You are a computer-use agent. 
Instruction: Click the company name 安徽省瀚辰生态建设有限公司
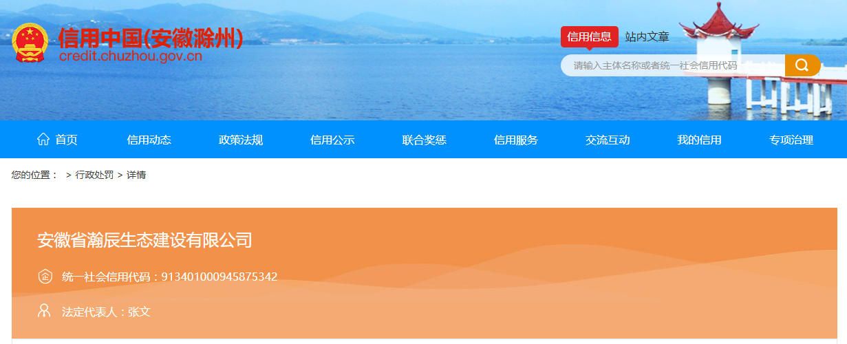click(144, 240)
